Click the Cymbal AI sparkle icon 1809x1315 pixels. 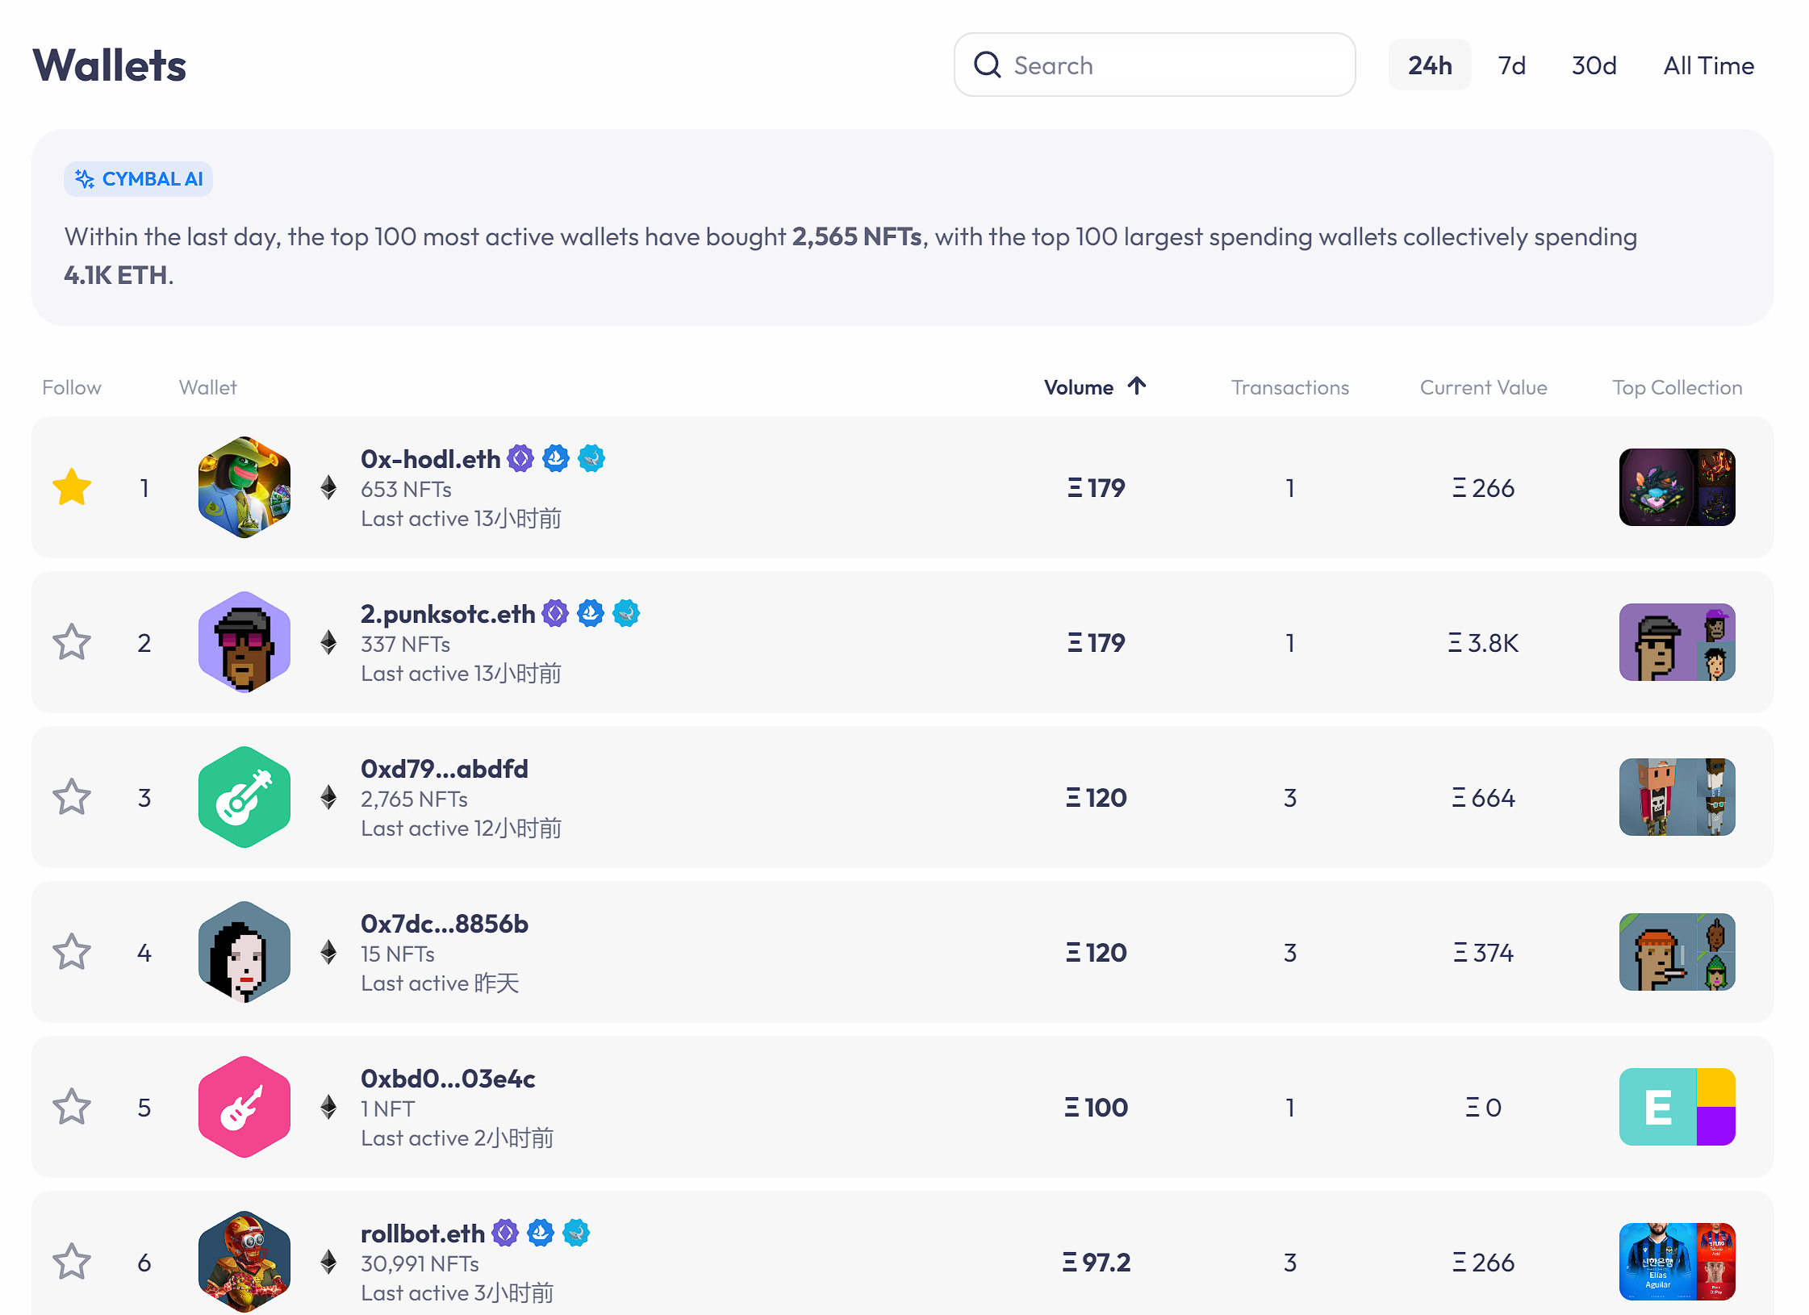[84, 179]
